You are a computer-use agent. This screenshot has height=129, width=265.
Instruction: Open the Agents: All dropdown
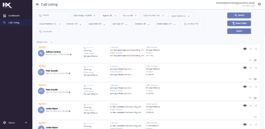(x=109, y=16)
